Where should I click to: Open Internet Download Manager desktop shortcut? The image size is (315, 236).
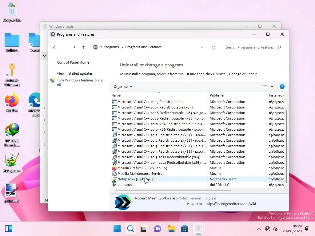(12, 135)
